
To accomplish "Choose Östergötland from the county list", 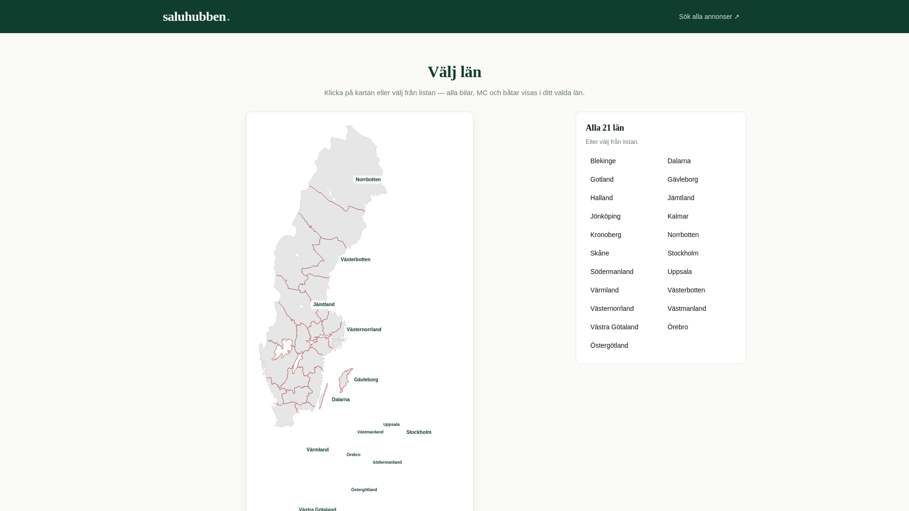I will (x=622, y=345).
